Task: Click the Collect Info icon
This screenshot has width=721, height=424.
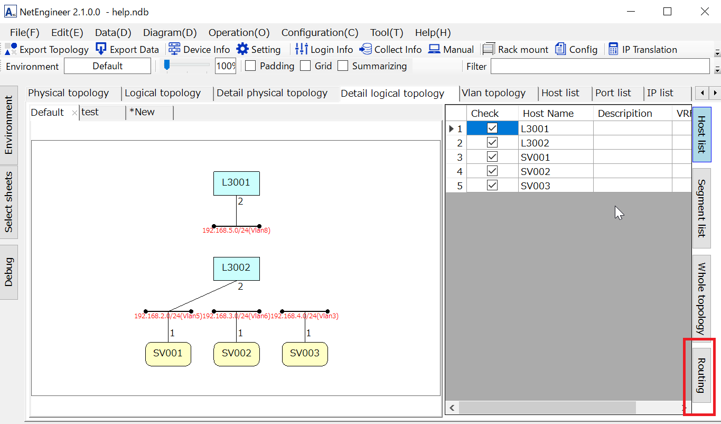Action: click(x=366, y=49)
